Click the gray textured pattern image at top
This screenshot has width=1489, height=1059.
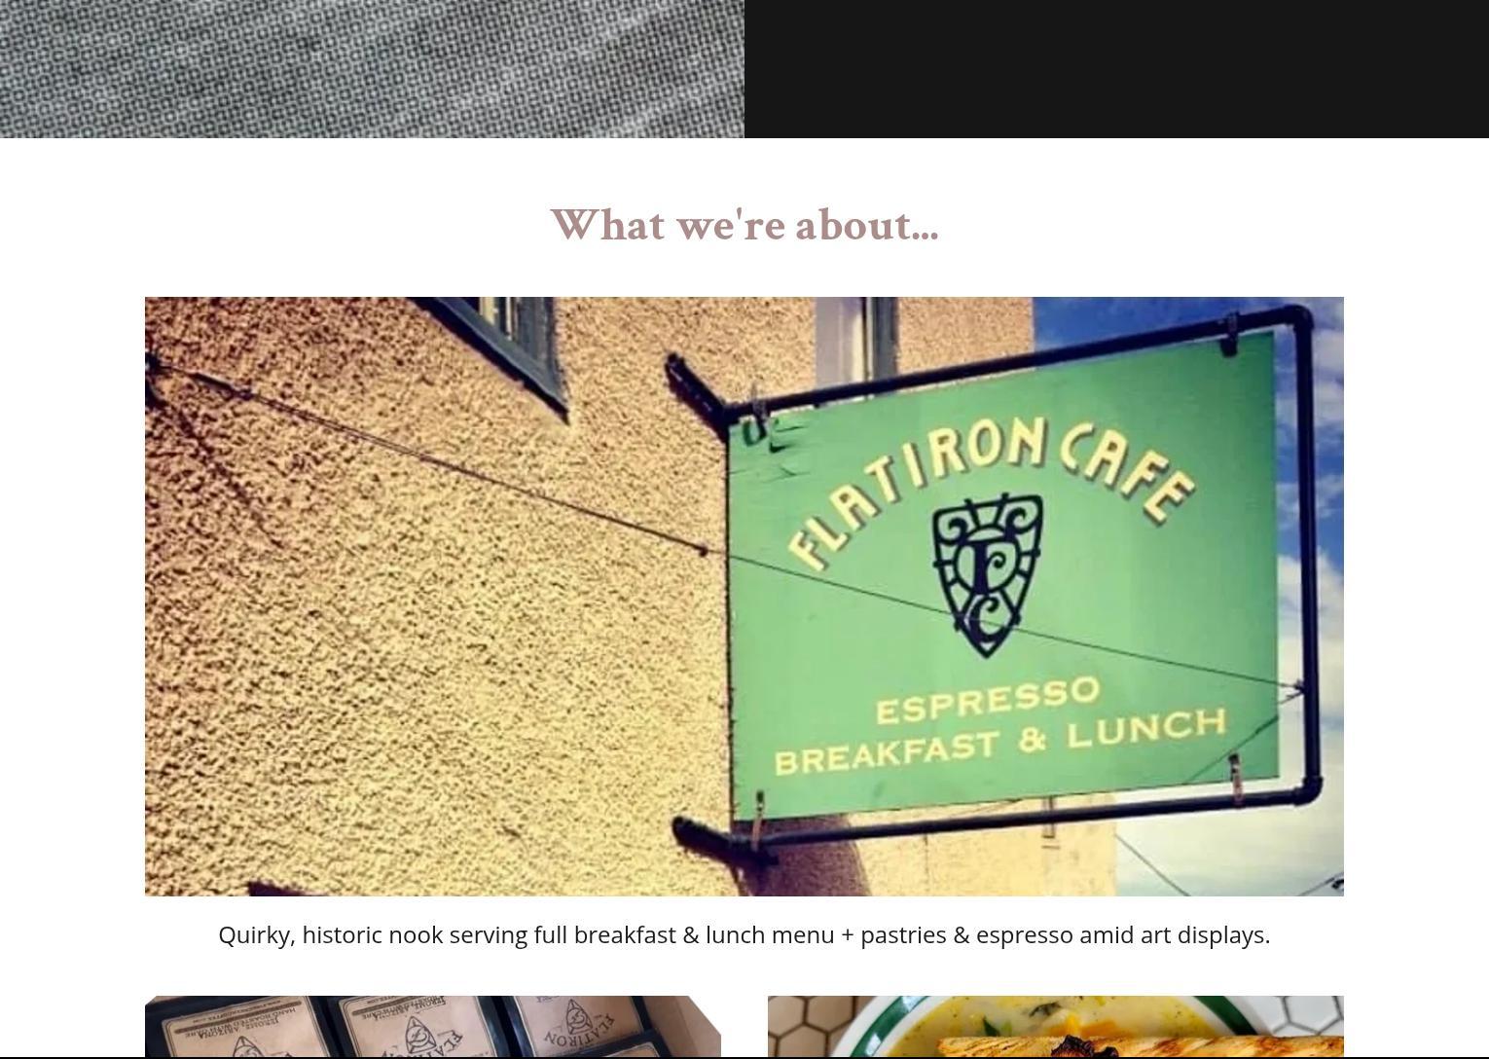pyautogui.click(x=372, y=68)
